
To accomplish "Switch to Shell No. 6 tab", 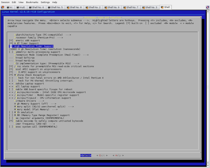I will pyautogui.click(x=36, y=7).
